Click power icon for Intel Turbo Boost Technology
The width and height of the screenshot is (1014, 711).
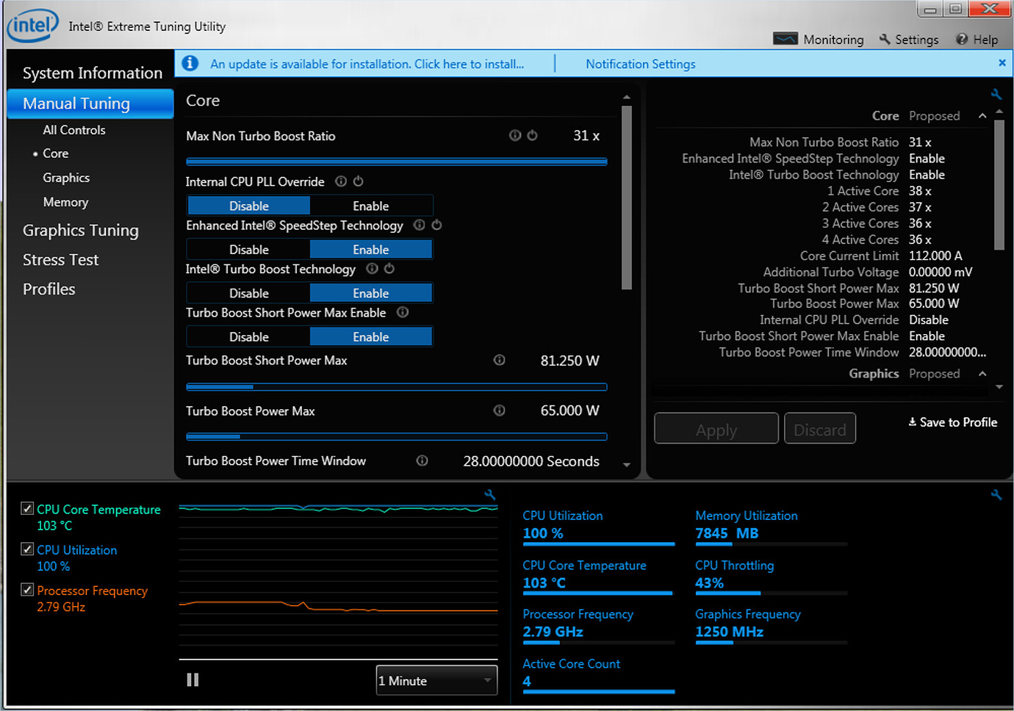click(x=389, y=269)
